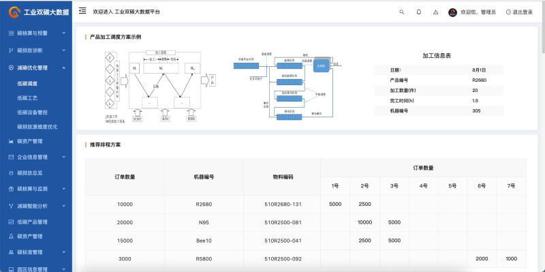Click the 2000 value in the R5800 row
This screenshot has width=545, height=272.
482,258
